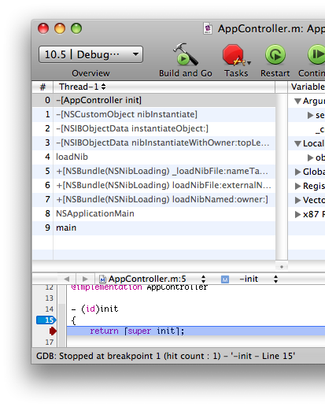Viewport: 325px width, 407px height.
Task: Select frame 7 loadNibNamed:owner:
Action: click(x=153, y=199)
